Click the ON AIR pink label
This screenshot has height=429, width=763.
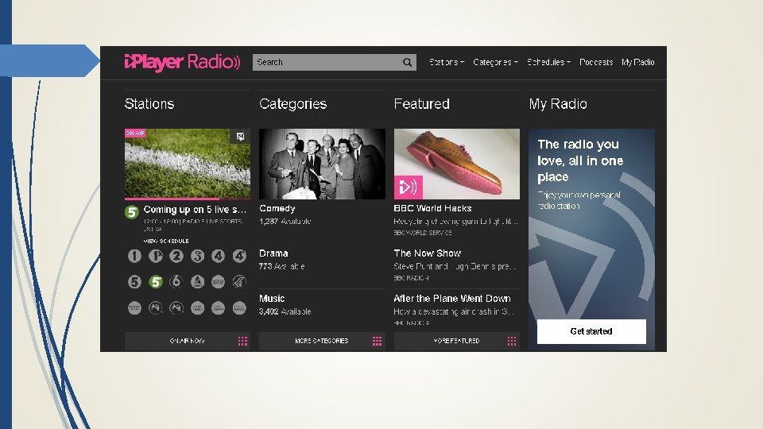[135, 133]
